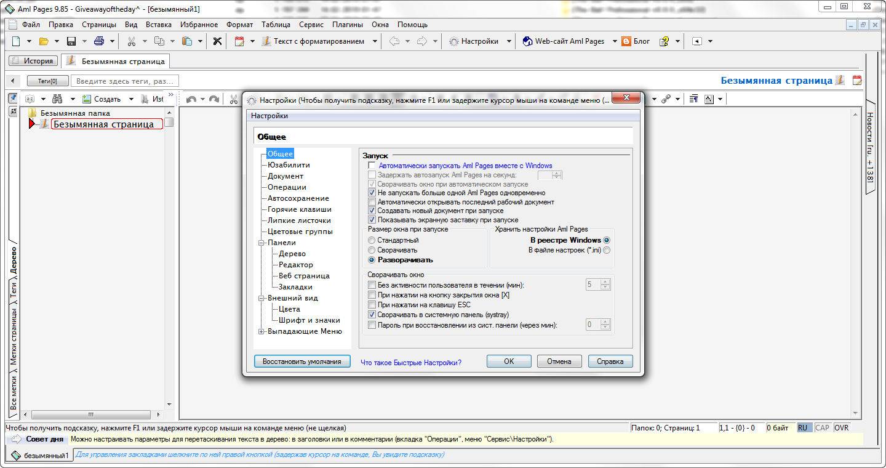Screen dimensions: 886x468
Task: Switch to the История tab
Action: click(x=33, y=61)
